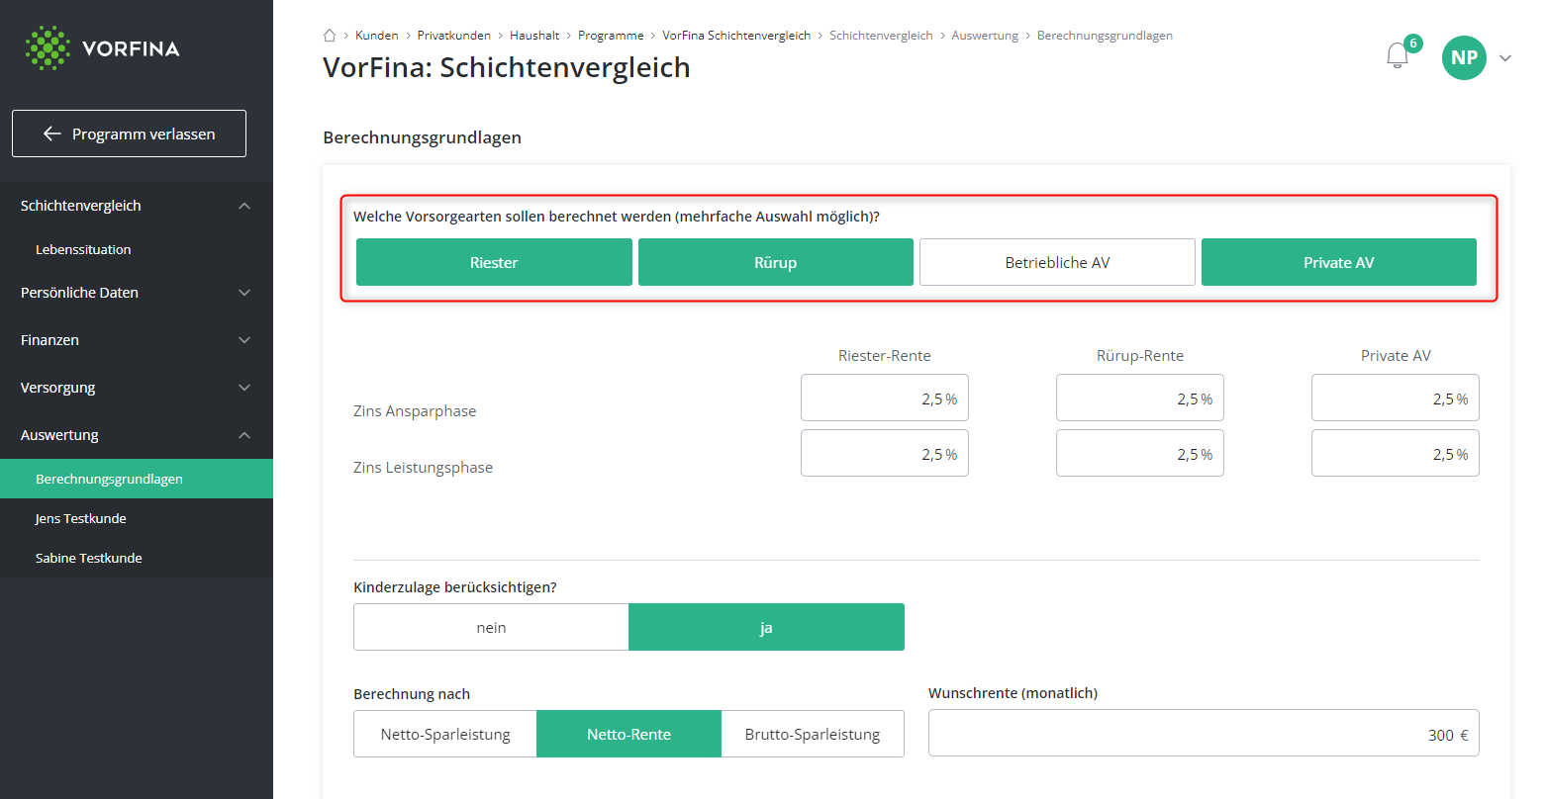Click the Rürup-Rente column header
1545x799 pixels.
[x=1140, y=356]
